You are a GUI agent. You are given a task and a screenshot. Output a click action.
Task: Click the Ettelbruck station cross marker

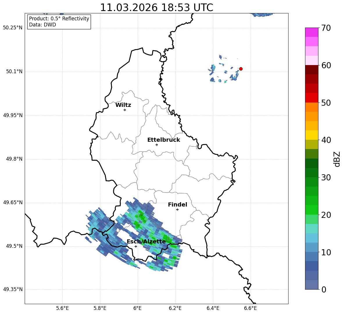tap(157, 145)
